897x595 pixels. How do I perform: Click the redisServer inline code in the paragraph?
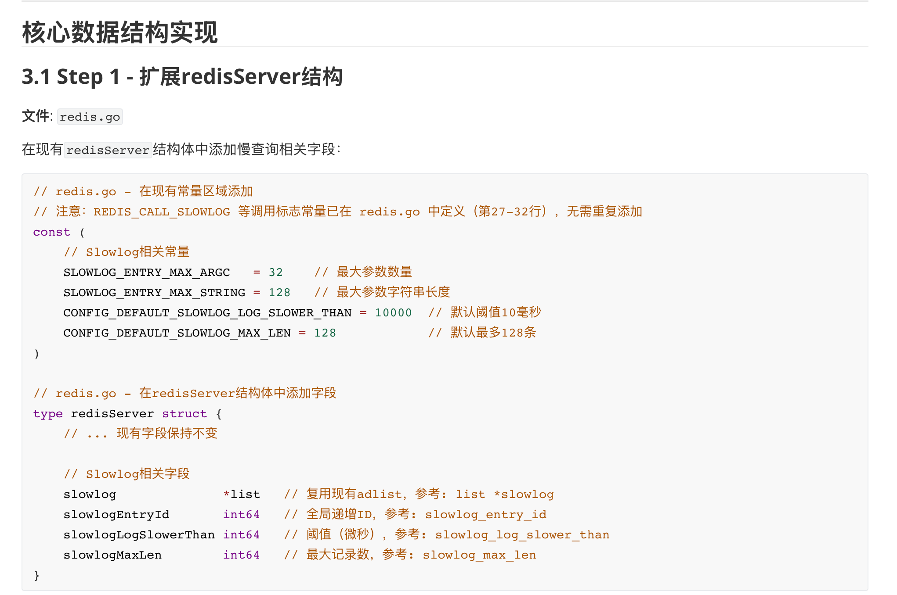(x=108, y=150)
